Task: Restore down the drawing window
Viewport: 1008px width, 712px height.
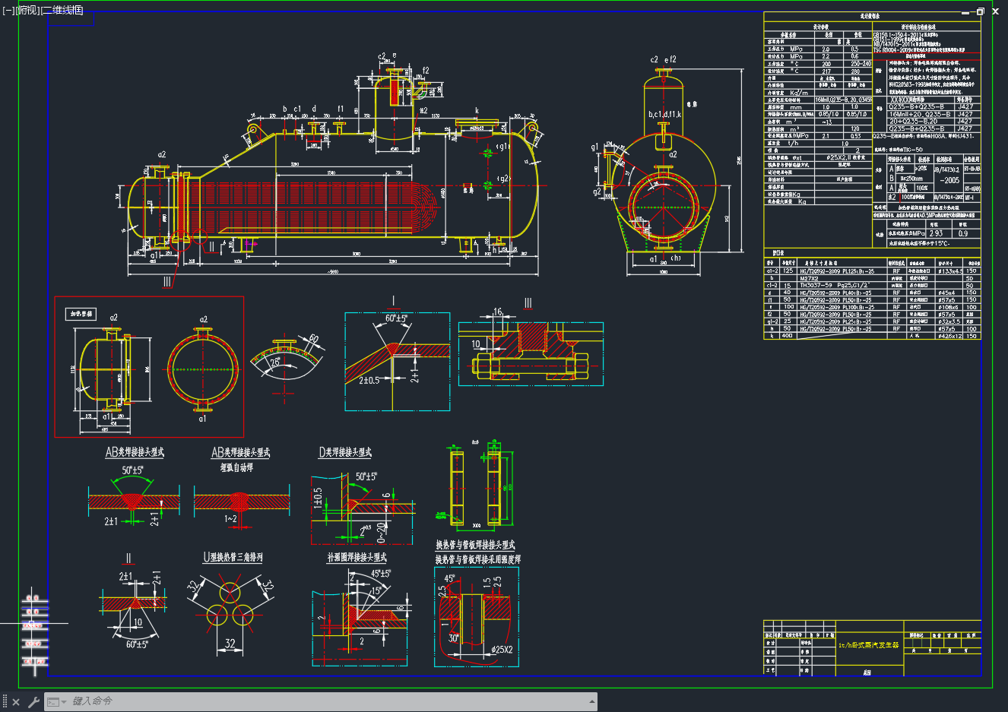Action: click(981, 11)
